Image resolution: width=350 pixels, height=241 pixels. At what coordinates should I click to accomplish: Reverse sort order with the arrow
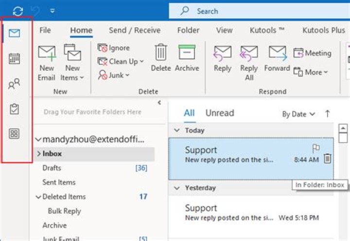(328, 114)
